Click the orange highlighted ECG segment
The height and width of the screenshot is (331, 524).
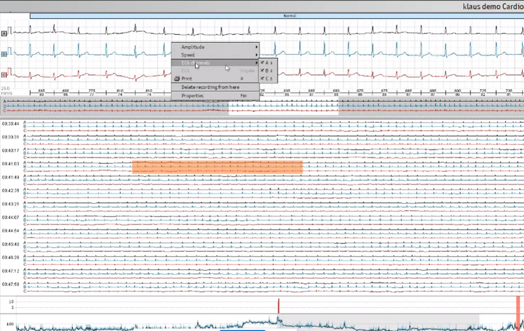pyautogui.click(x=217, y=167)
